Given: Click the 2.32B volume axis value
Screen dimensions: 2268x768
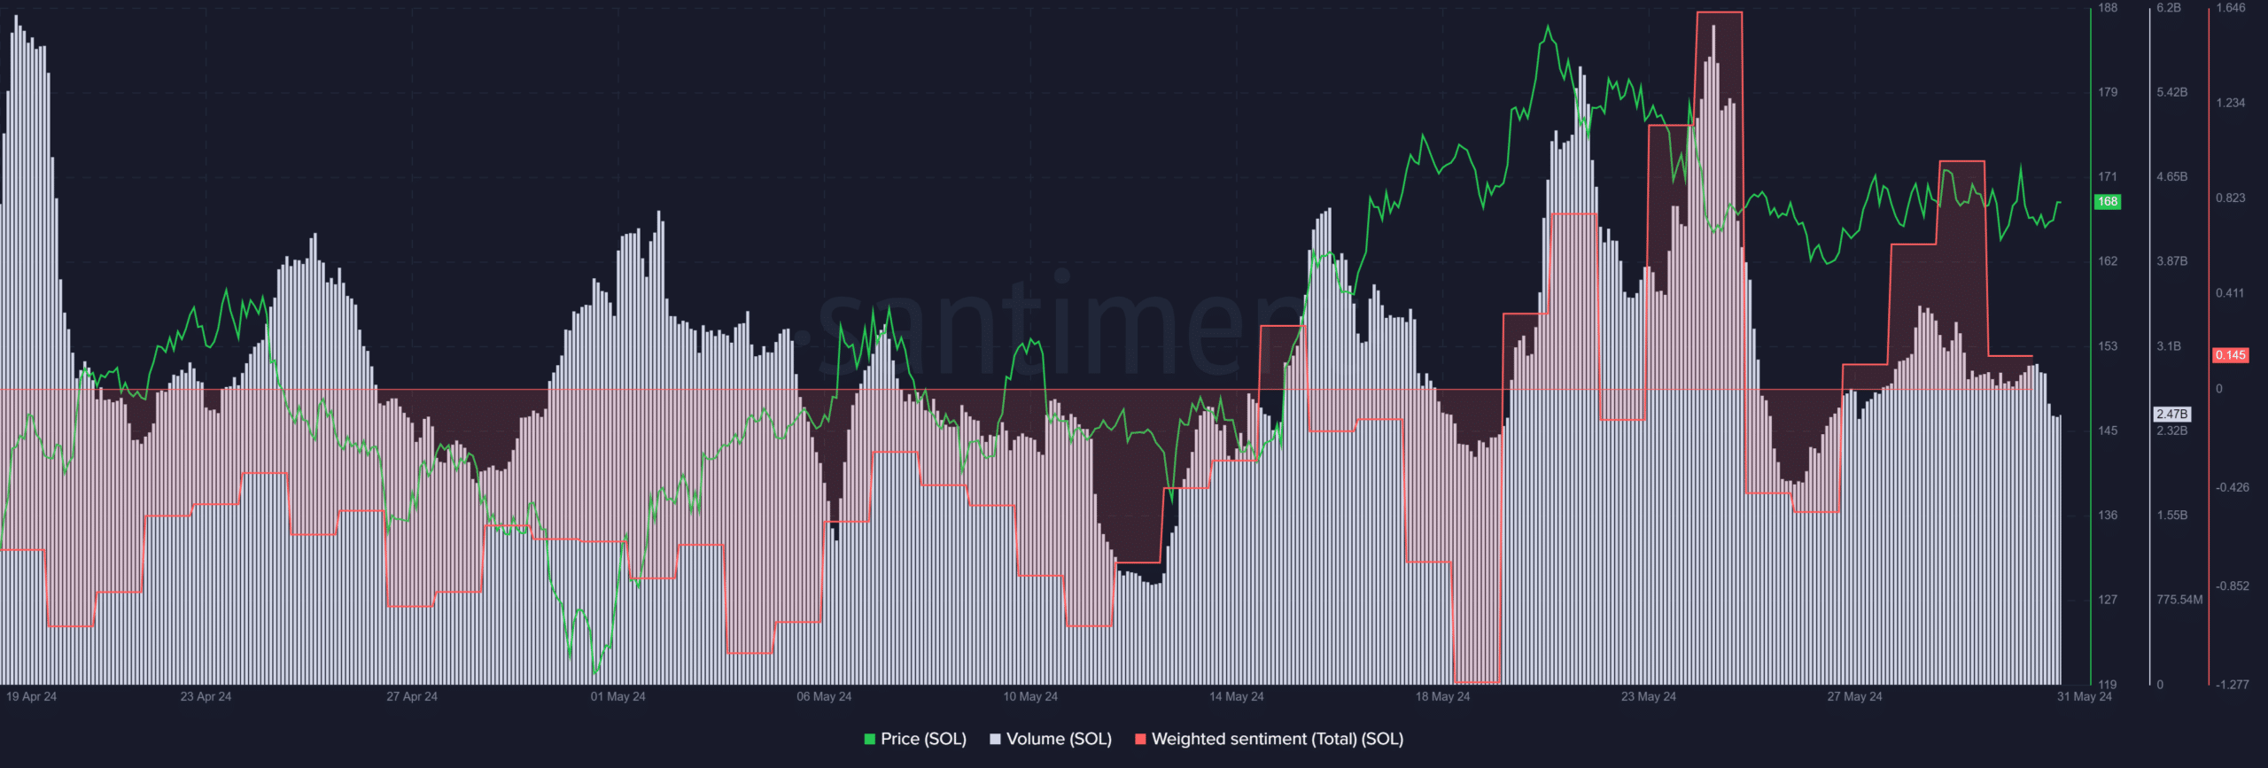Looking at the screenshot, I should pos(2172,431).
